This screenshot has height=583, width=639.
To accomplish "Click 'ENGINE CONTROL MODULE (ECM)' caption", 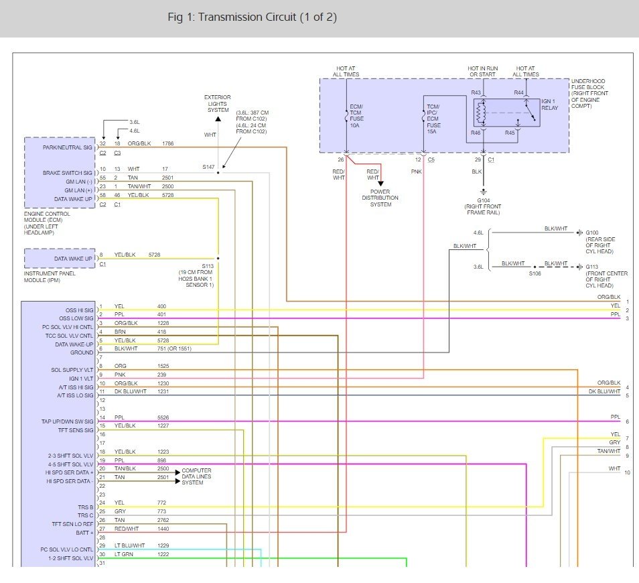I will tap(47, 217).
